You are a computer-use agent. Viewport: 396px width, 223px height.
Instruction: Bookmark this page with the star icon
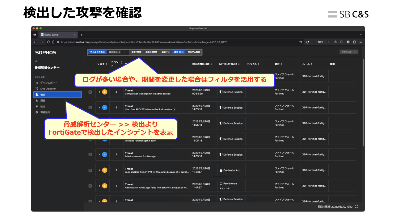(301, 42)
